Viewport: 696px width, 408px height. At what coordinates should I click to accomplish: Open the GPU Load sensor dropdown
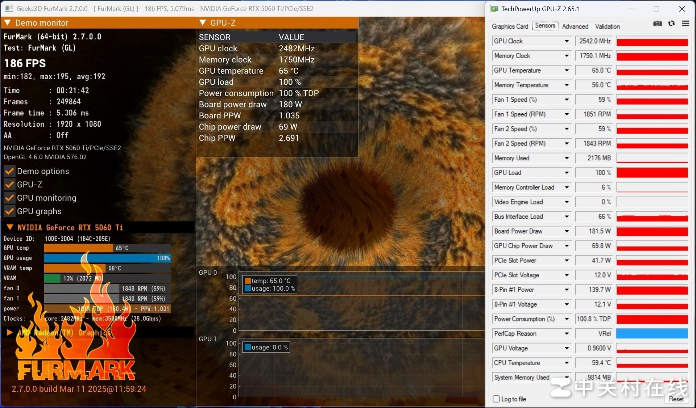[567, 173]
